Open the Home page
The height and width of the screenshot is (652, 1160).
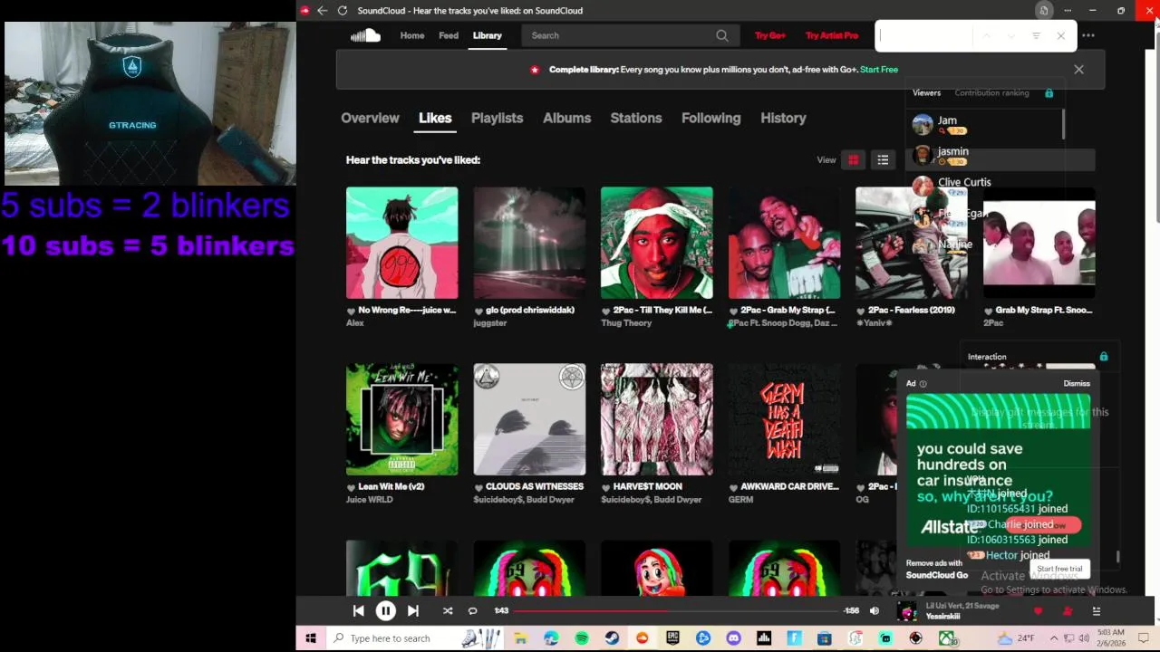click(412, 35)
